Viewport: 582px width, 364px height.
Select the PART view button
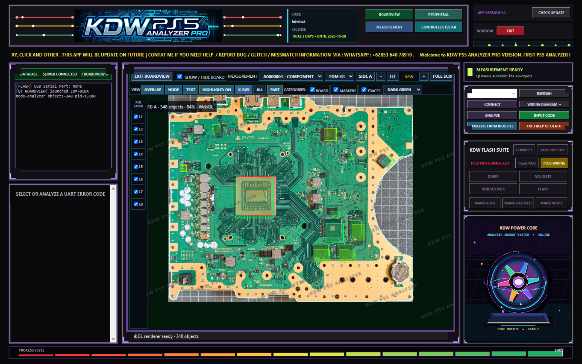(x=275, y=90)
